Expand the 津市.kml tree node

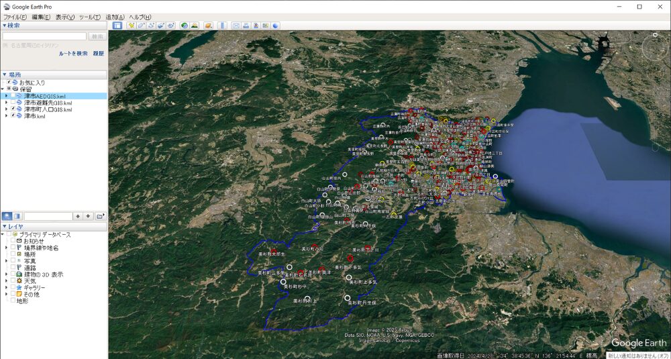6,115
